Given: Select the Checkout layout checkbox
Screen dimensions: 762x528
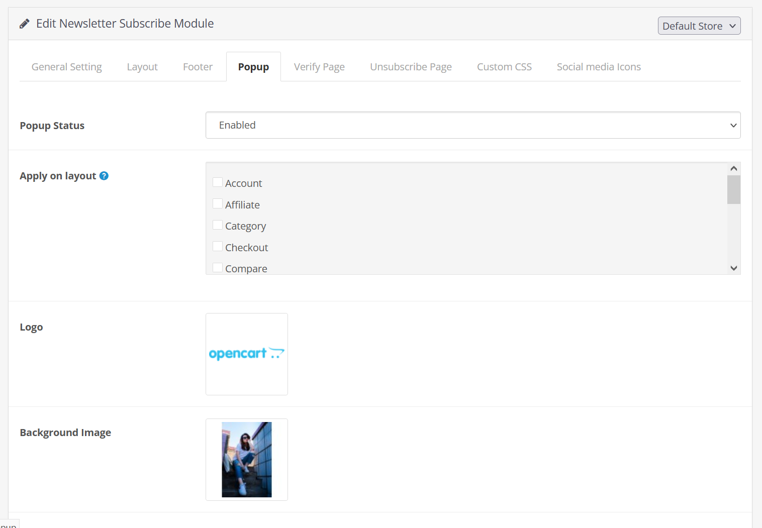Looking at the screenshot, I should 218,247.
